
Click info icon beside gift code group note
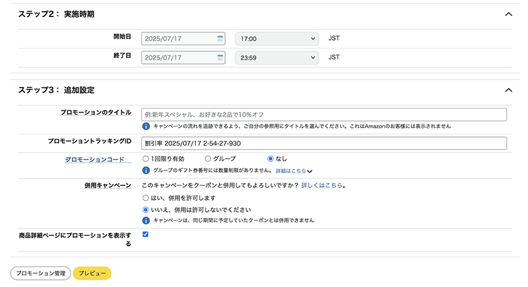click(x=146, y=170)
